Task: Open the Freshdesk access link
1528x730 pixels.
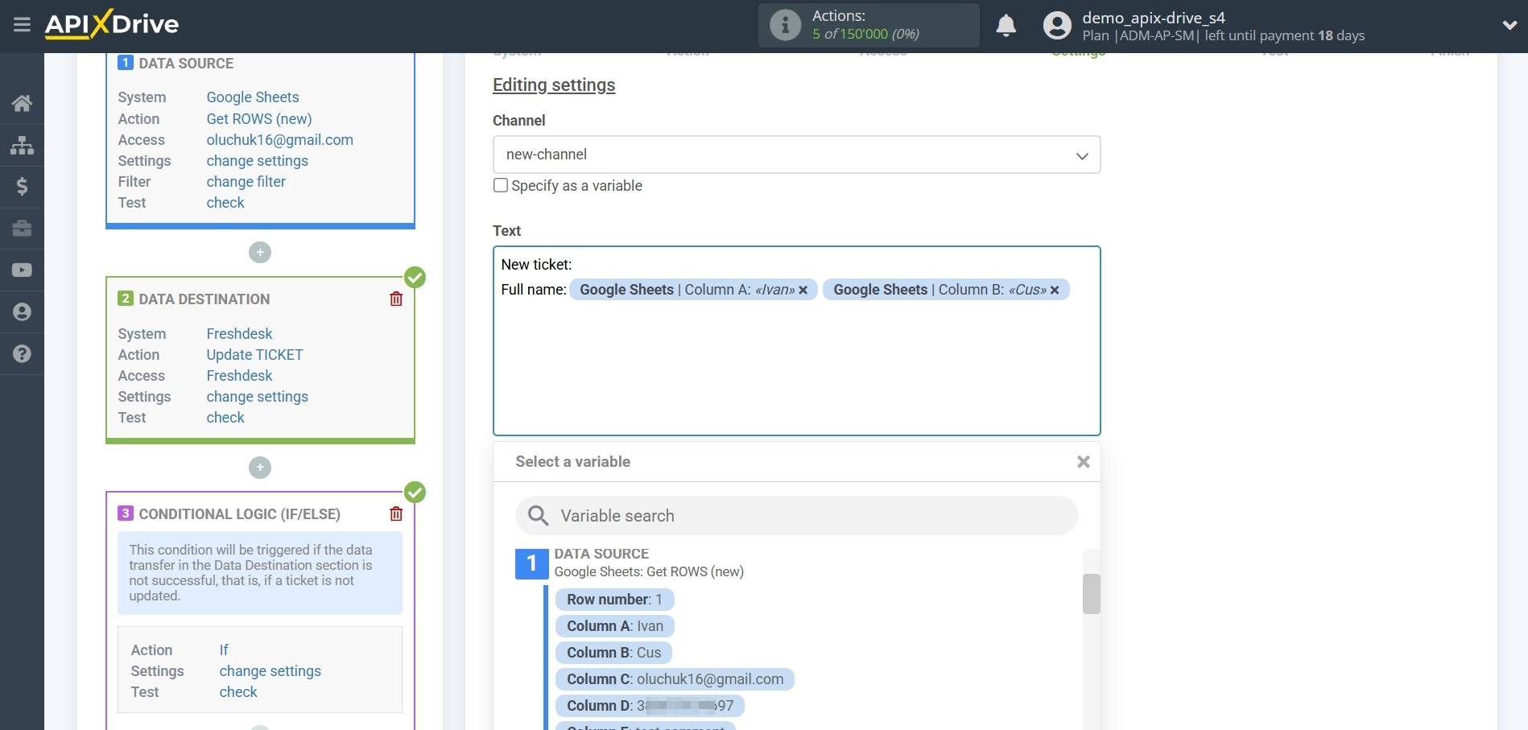Action: (239, 376)
